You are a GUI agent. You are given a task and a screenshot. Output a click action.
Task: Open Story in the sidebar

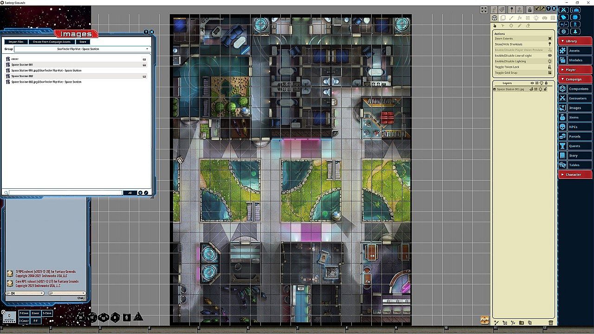(x=575, y=155)
